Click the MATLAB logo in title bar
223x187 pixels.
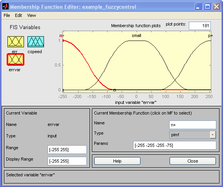point(5,7)
